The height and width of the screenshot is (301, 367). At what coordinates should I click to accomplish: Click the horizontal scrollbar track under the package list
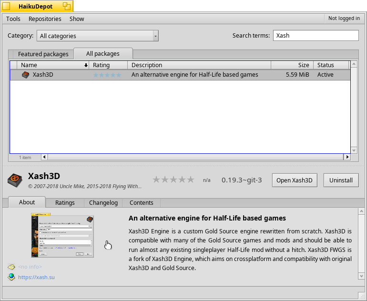tap(196, 157)
